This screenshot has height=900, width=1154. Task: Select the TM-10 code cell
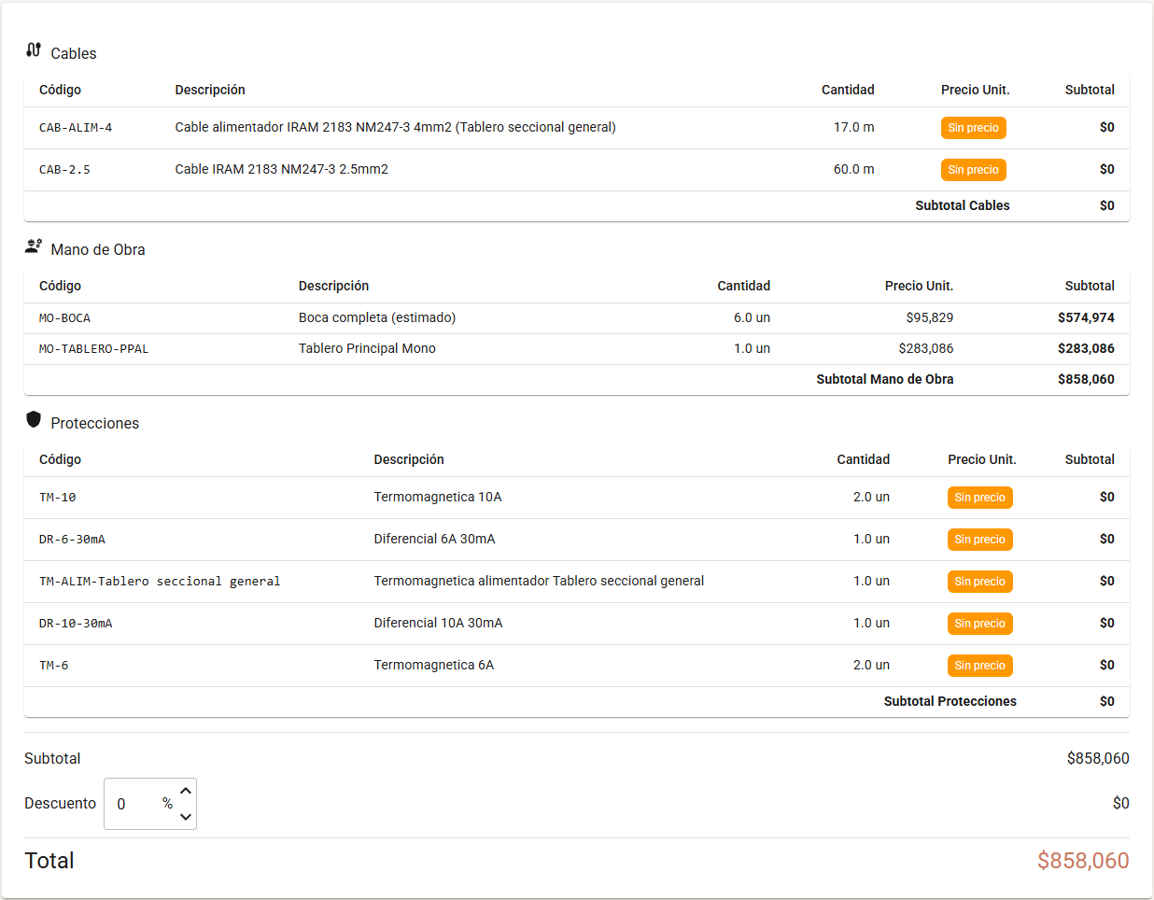[57, 498]
